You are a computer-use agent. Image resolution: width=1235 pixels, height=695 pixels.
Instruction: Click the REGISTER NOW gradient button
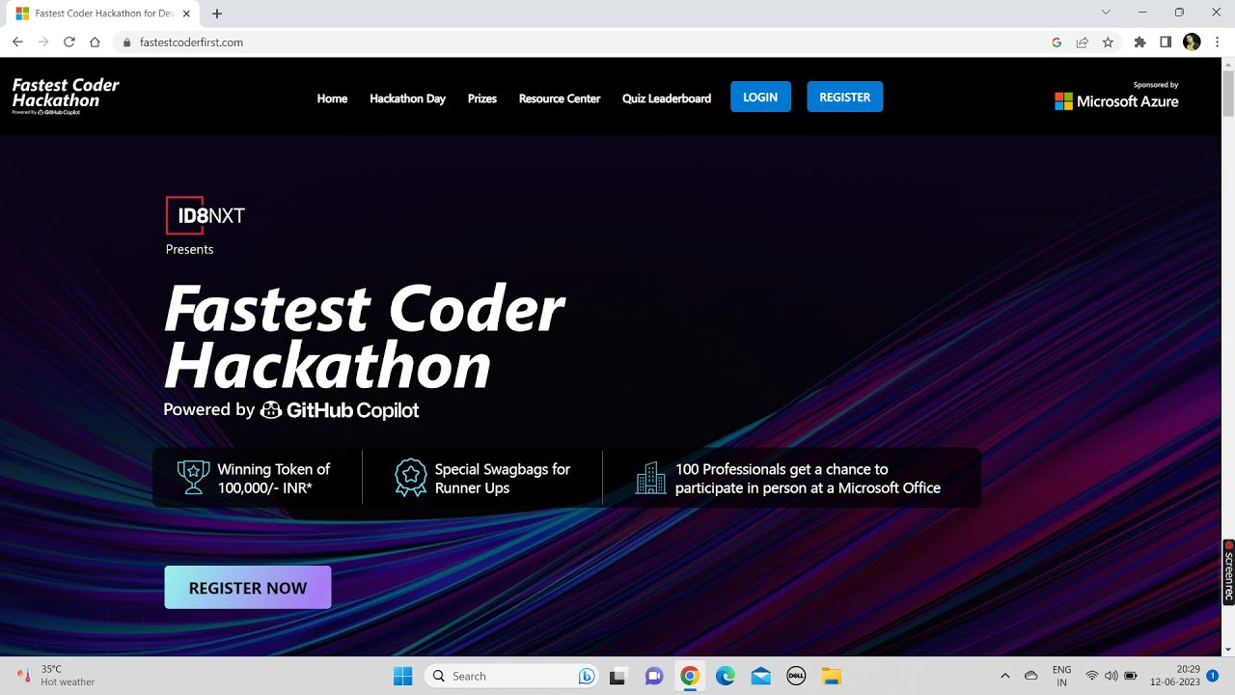coord(248,588)
